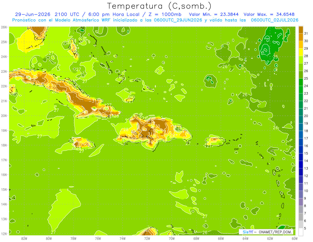313x242 pixels.
Task: Click the '62W' longitude axis label
Action: [270, 238]
